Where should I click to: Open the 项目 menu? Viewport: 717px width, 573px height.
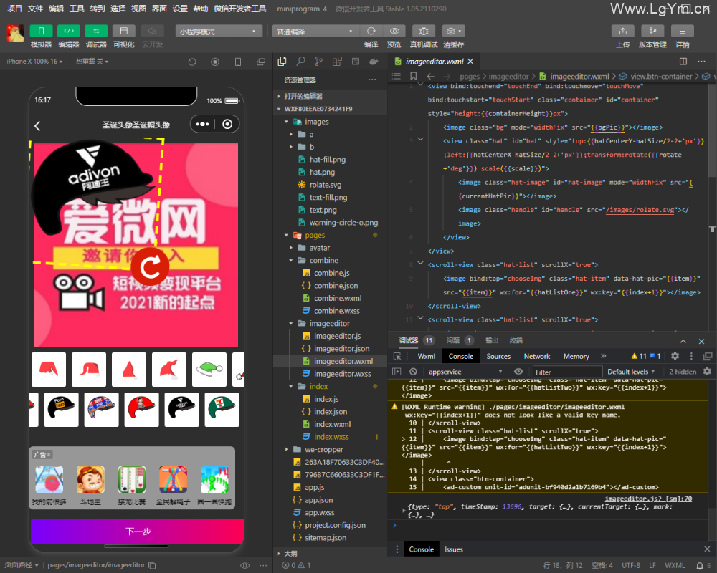tap(14, 9)
